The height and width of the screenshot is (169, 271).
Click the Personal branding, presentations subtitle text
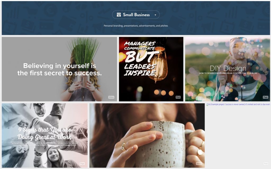136,26
